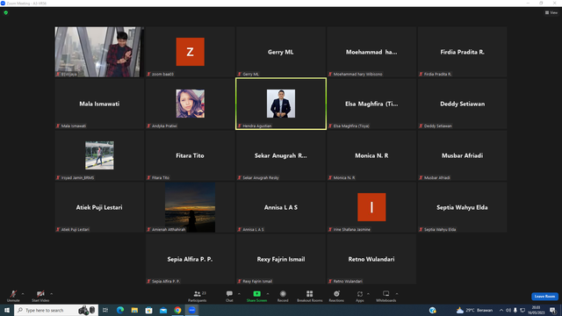
Task: Open Task View on the taskbar
Action: (105, 310)
